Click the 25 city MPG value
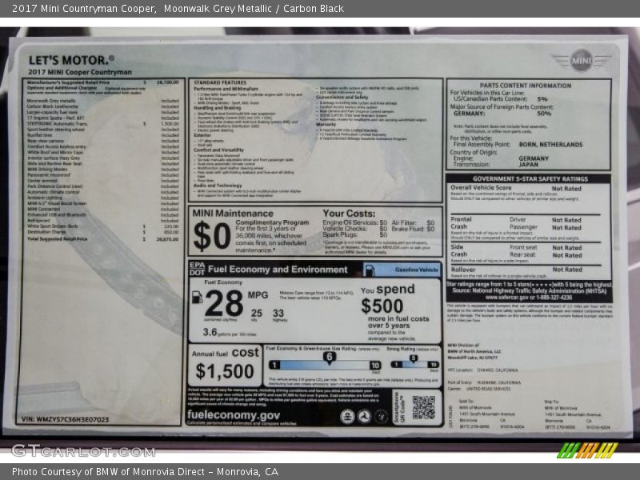 tap(256, 313)
